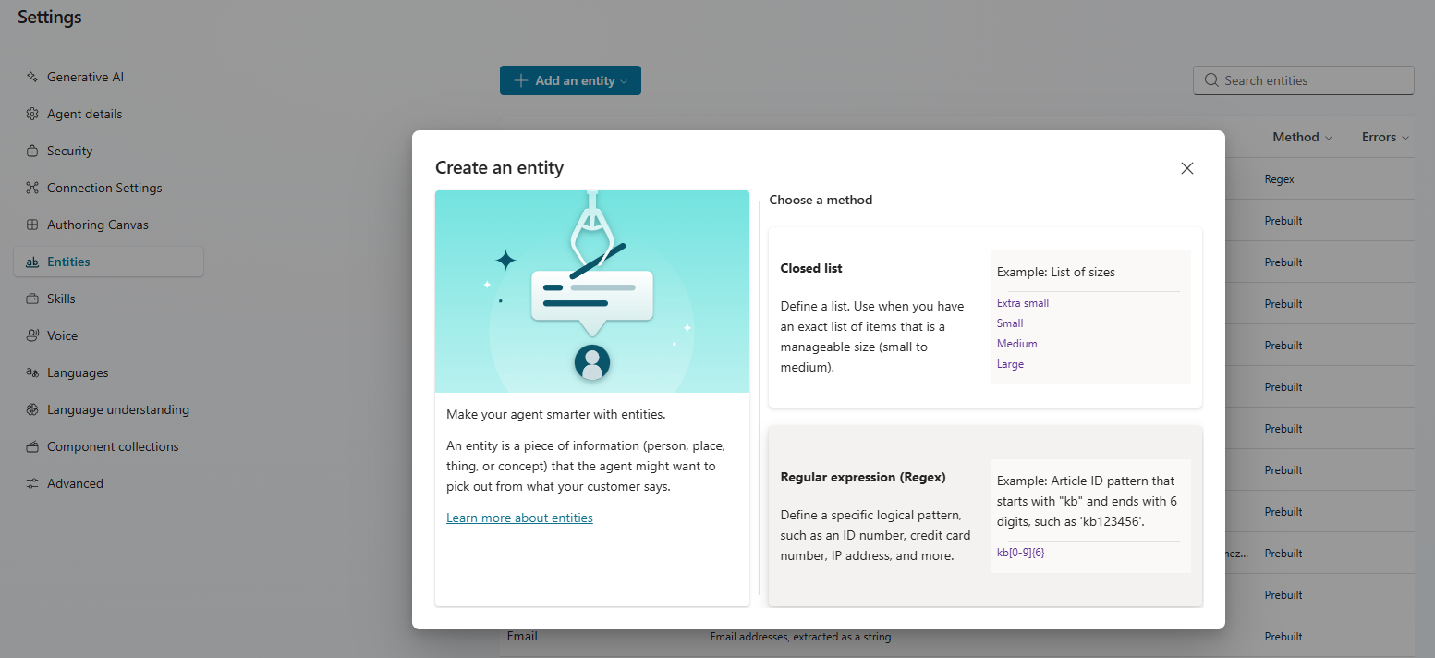Select the Language understanding icon
Viewport: 1435px width, 658px height.
pyautogui.click(x=30, y=409)
